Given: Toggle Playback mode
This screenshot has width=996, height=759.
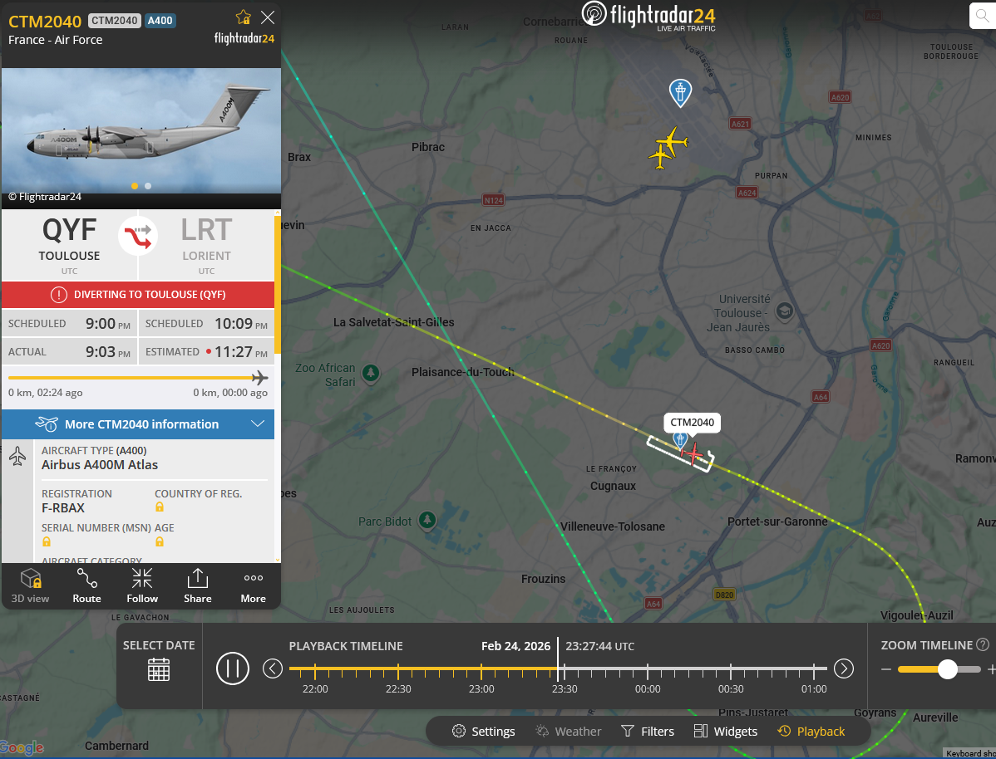Looking at the screenshot, I should click(x=811, y=731).
